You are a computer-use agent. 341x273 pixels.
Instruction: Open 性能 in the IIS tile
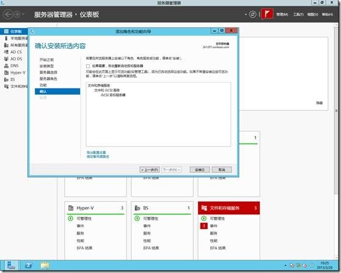tap(147, 241)
